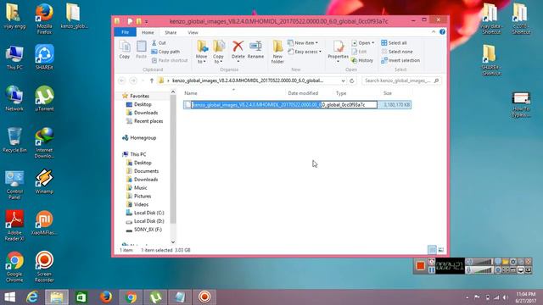Click the Back navigation arrow
The width and height of the screenshot is (543, 305).
[x=122, y=80]
